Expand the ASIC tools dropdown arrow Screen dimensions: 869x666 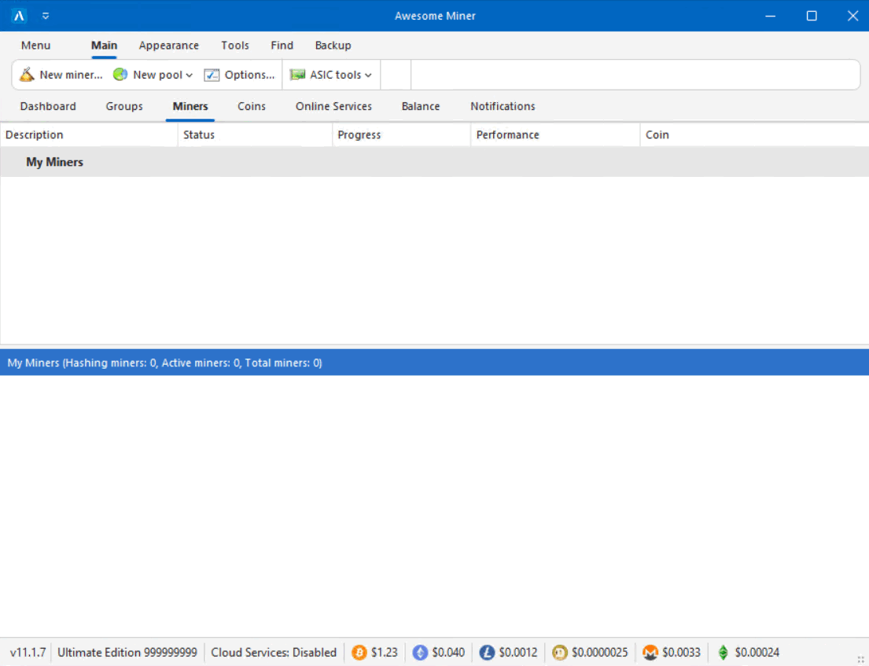[368, 75]
